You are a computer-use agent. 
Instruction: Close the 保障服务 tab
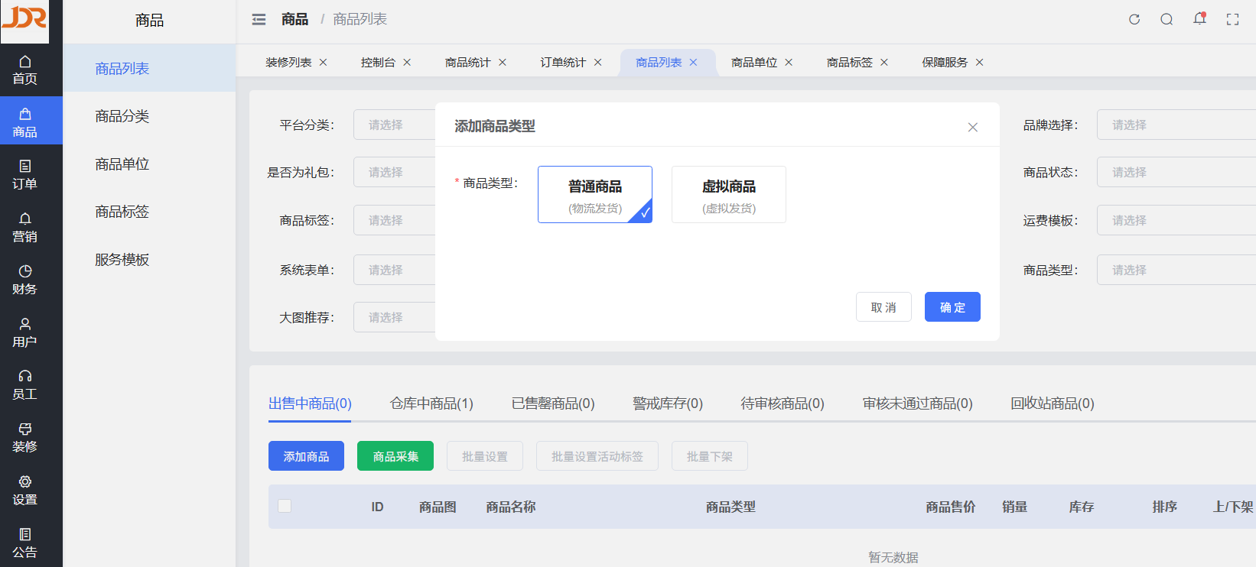[979, 62]
